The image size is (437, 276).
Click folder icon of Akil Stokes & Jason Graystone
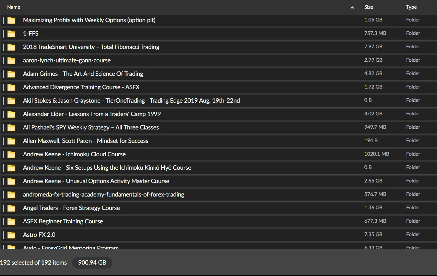pyautogui.click(x=11, y=101)
